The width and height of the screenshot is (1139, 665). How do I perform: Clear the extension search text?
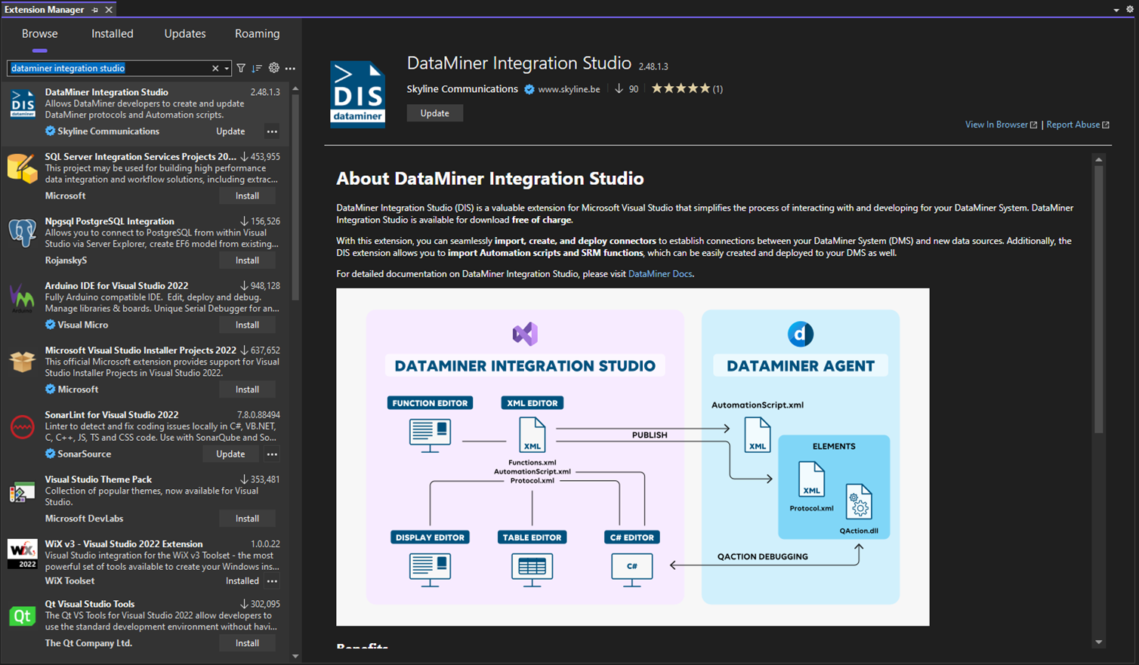click(x=215, y=69)
